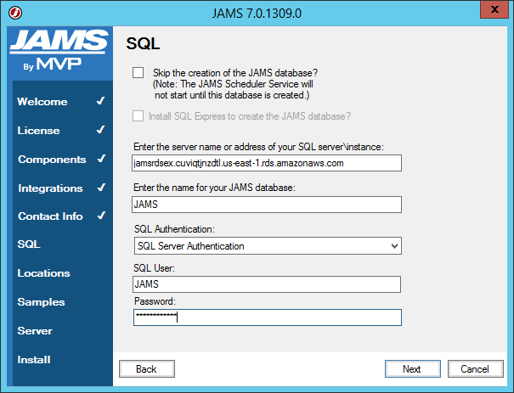Select the Integrations step in sidebar

[x=50, y=188]
